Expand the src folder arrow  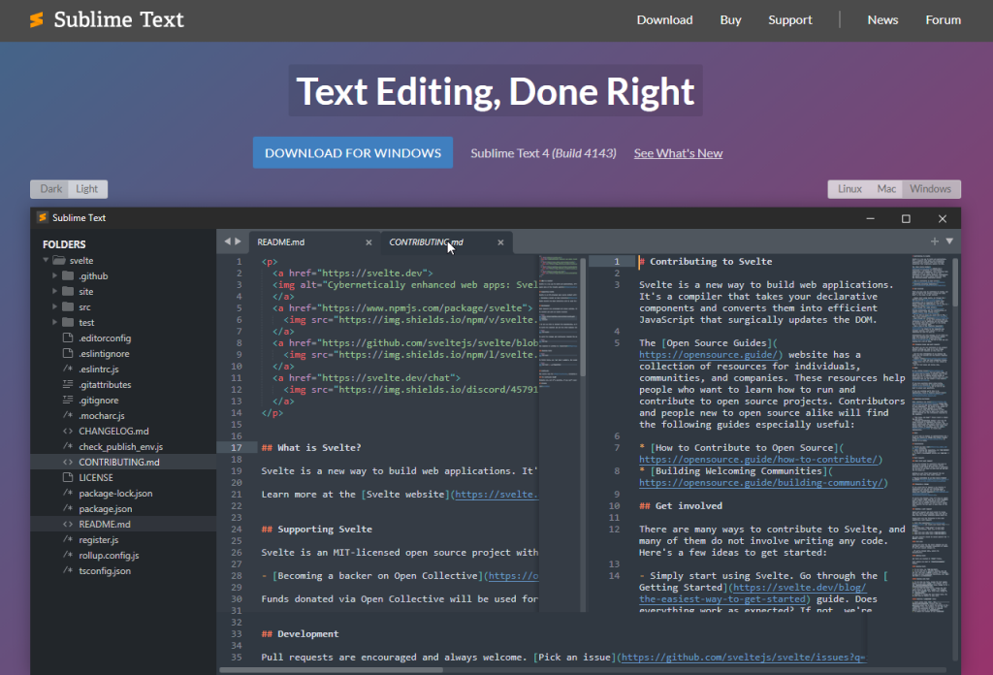pos(54,306)
